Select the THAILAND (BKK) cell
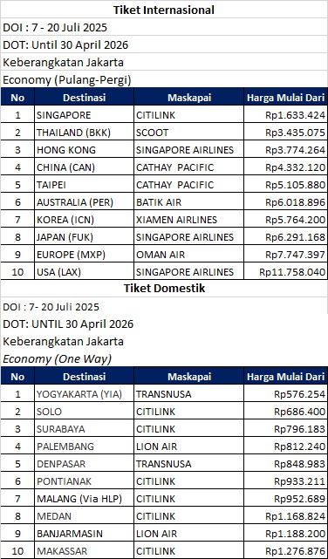 coord(84,133)
